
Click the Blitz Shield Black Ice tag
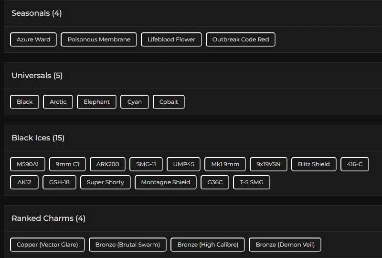(x=314, y=164)
